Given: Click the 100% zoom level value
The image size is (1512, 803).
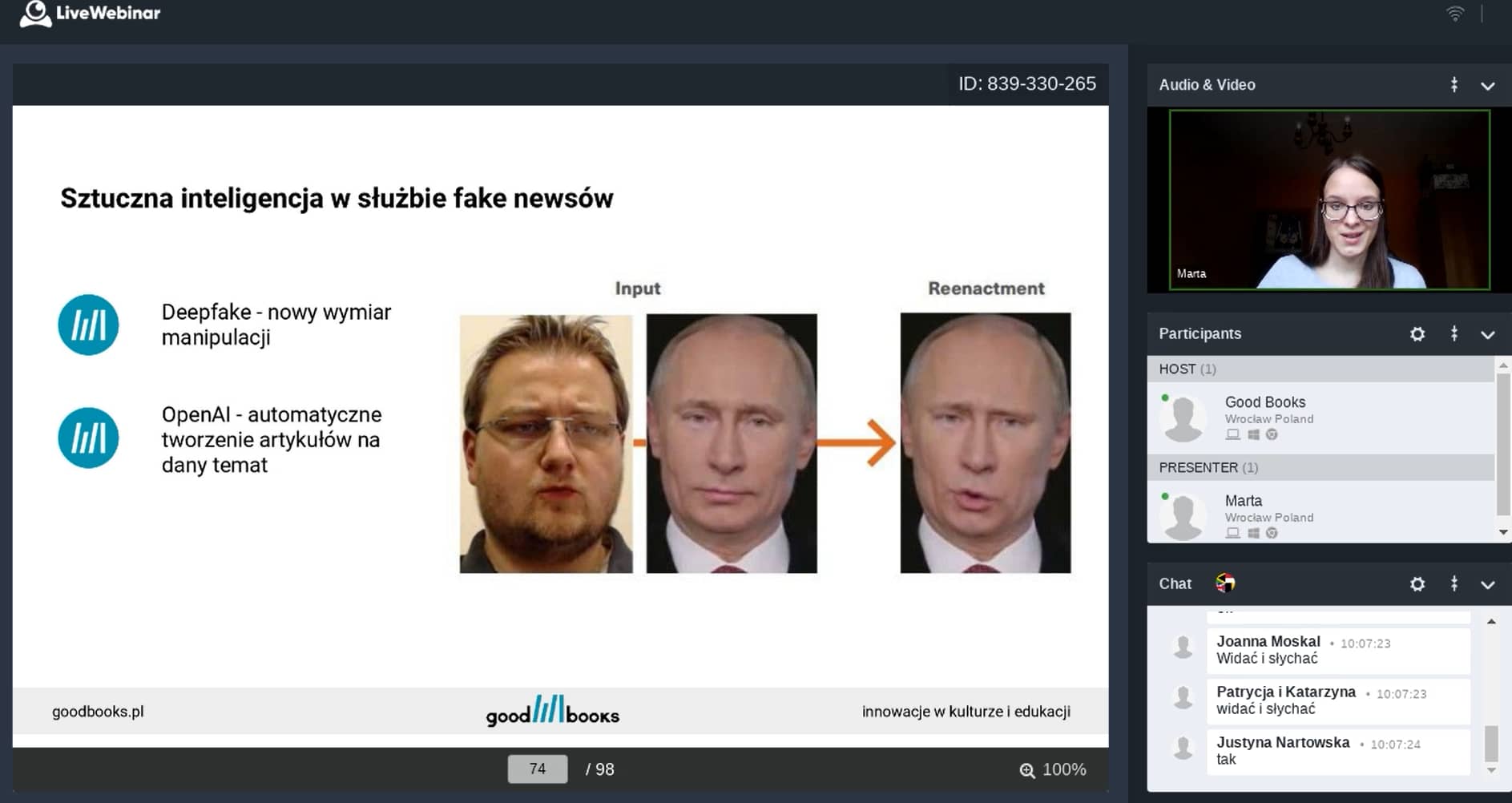Looking at the screenshot, I should (1064, 769).
